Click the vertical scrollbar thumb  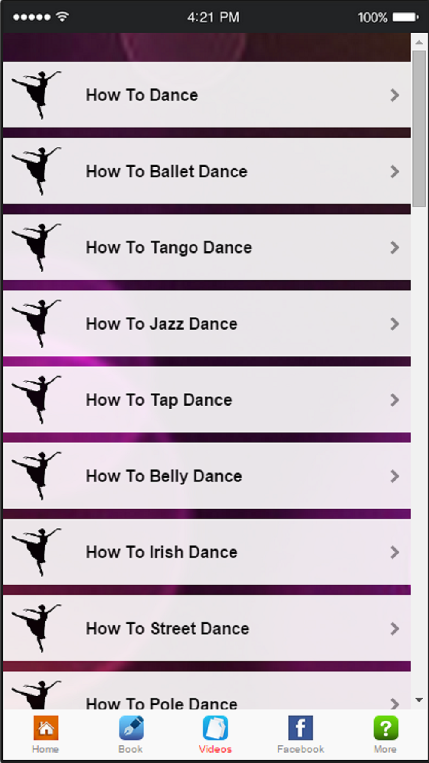[x=419, y=129]
